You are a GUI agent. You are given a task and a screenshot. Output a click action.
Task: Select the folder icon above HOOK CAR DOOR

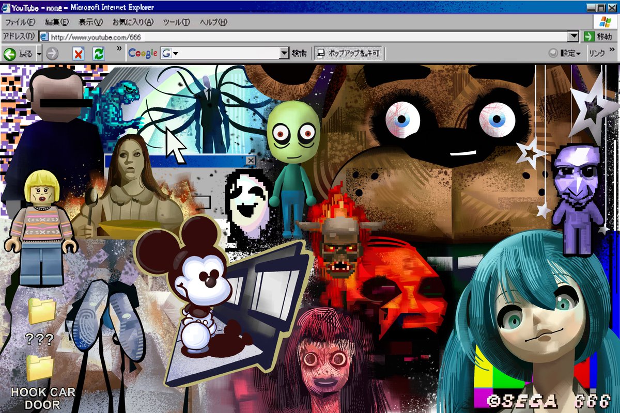point(40,369)
